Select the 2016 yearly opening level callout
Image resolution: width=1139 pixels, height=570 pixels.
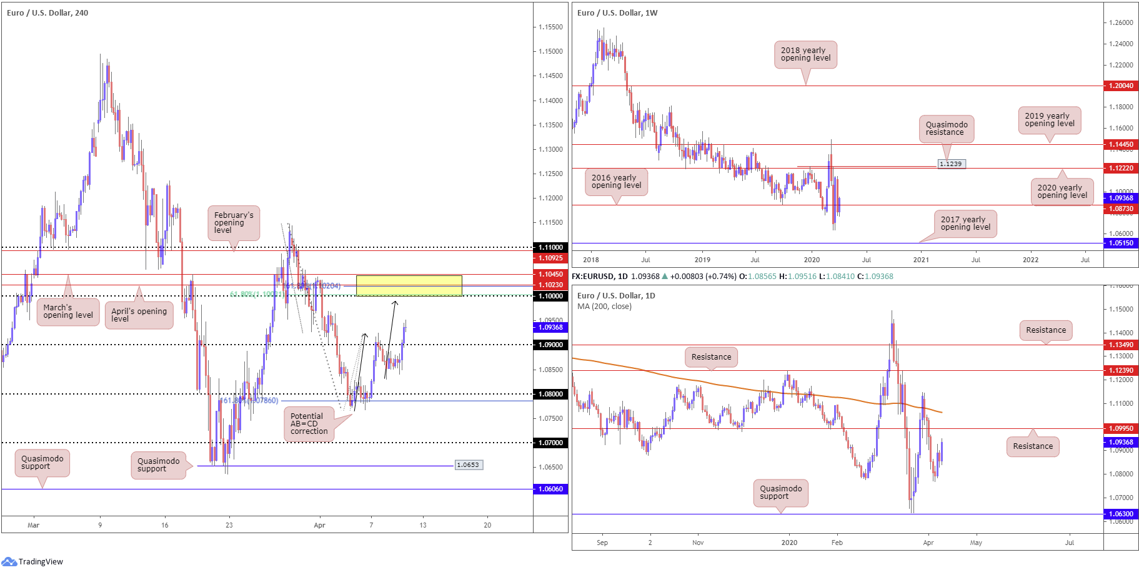pyautogui.click(x=616, y=182)
